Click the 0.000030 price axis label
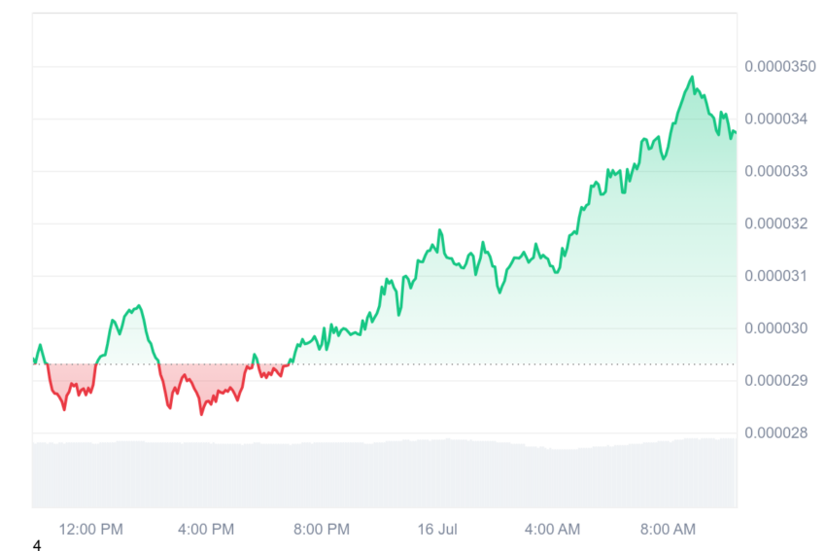826x551 pixels. click(776, 328)
